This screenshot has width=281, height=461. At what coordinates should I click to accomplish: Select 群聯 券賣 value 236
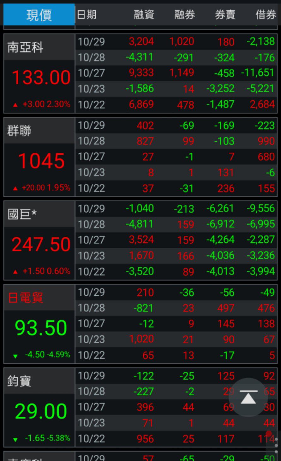click(x=226, y=188)
